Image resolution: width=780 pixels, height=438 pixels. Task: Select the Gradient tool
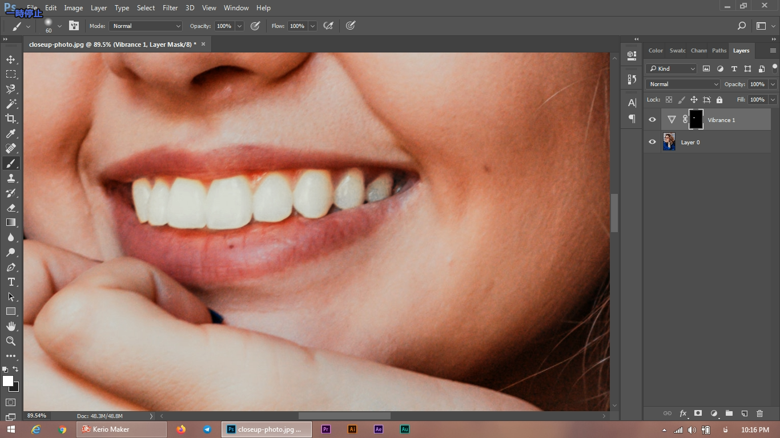pos(11,222)
